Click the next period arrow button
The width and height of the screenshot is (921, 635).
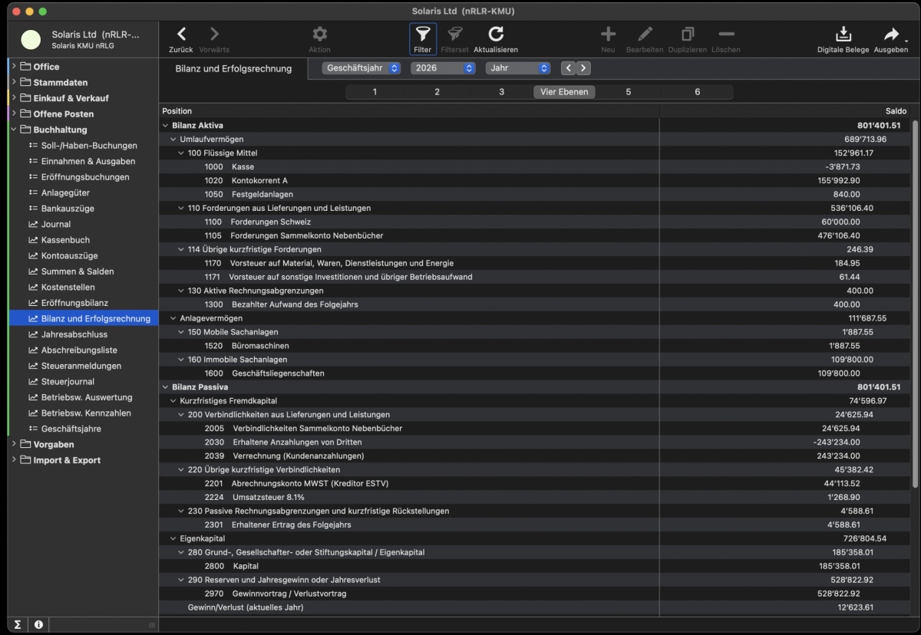pyautogui.click(x=583, y=68)
